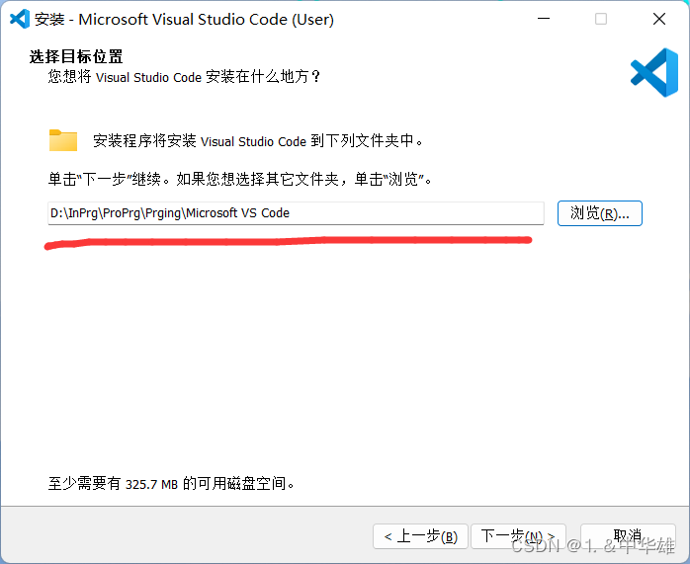This screenshot has height=564, width=690.
Task: Click the heading 选择目标位置
Action: pyautogui.click(x=76, y=56)
